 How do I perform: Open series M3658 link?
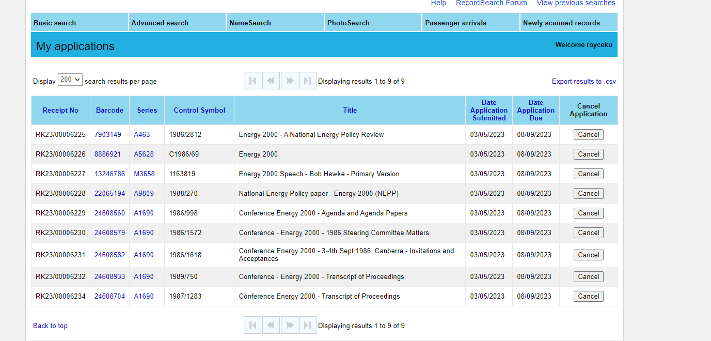144,174
